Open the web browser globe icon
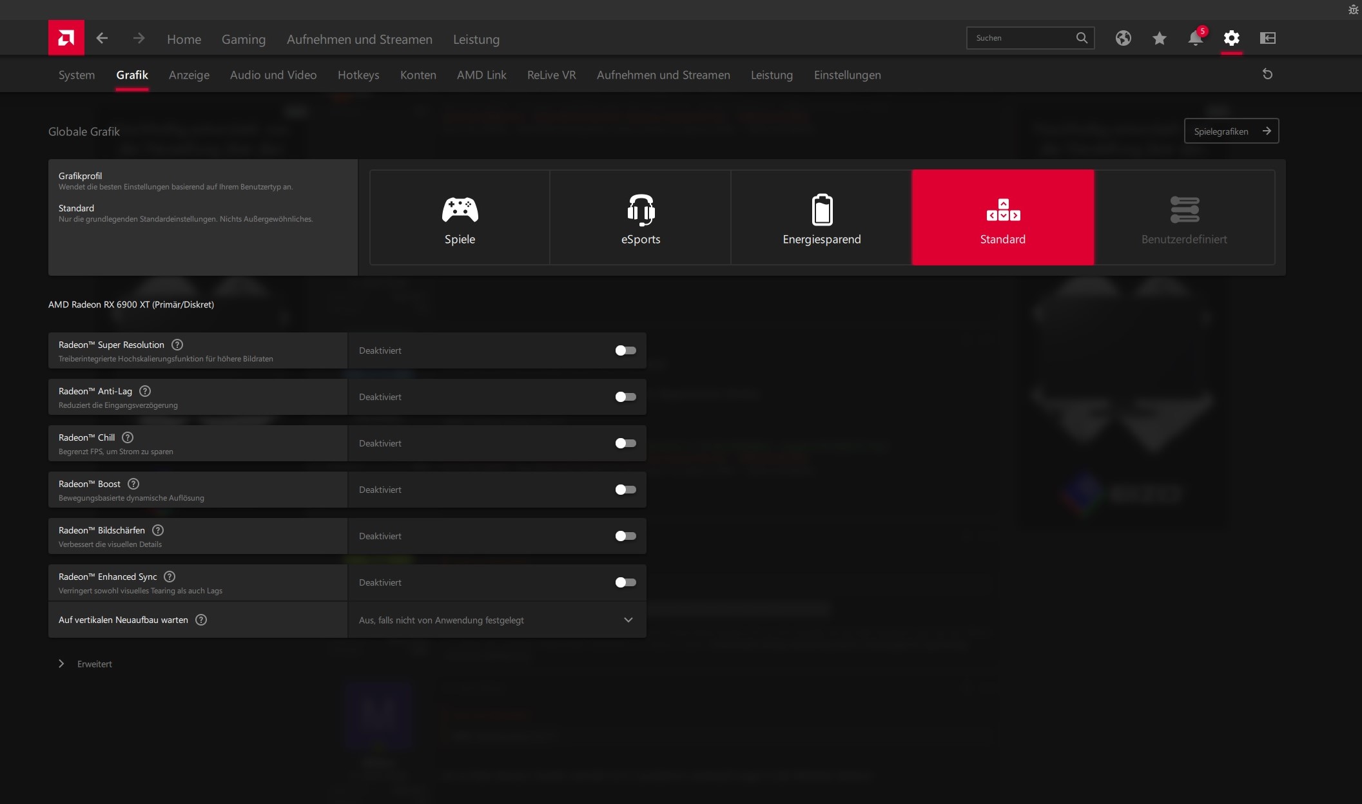1362x804 pixels. pyautogui.click(x=1123, y=38)
